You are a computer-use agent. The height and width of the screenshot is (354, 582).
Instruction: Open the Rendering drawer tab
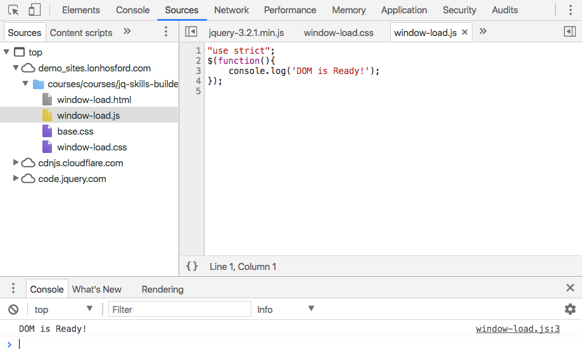tap(163, 289)
